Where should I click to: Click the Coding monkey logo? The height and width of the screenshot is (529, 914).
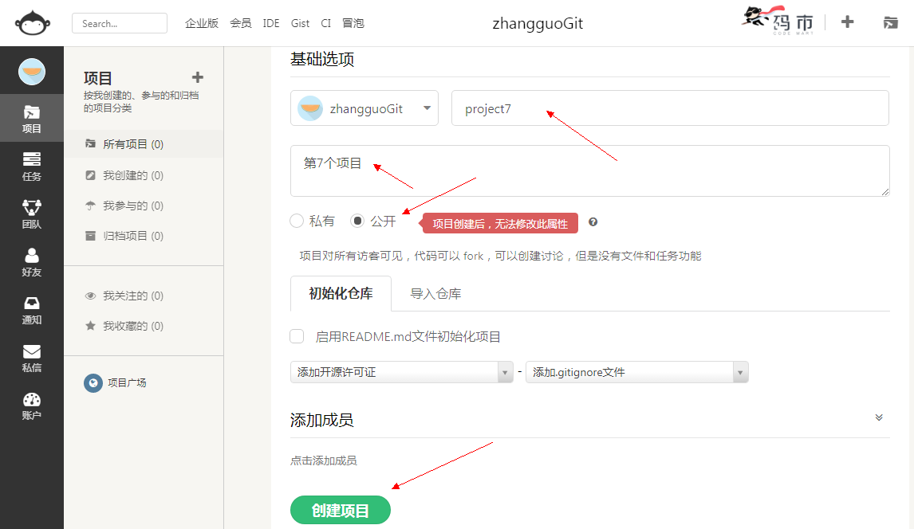tap(32, 23)
